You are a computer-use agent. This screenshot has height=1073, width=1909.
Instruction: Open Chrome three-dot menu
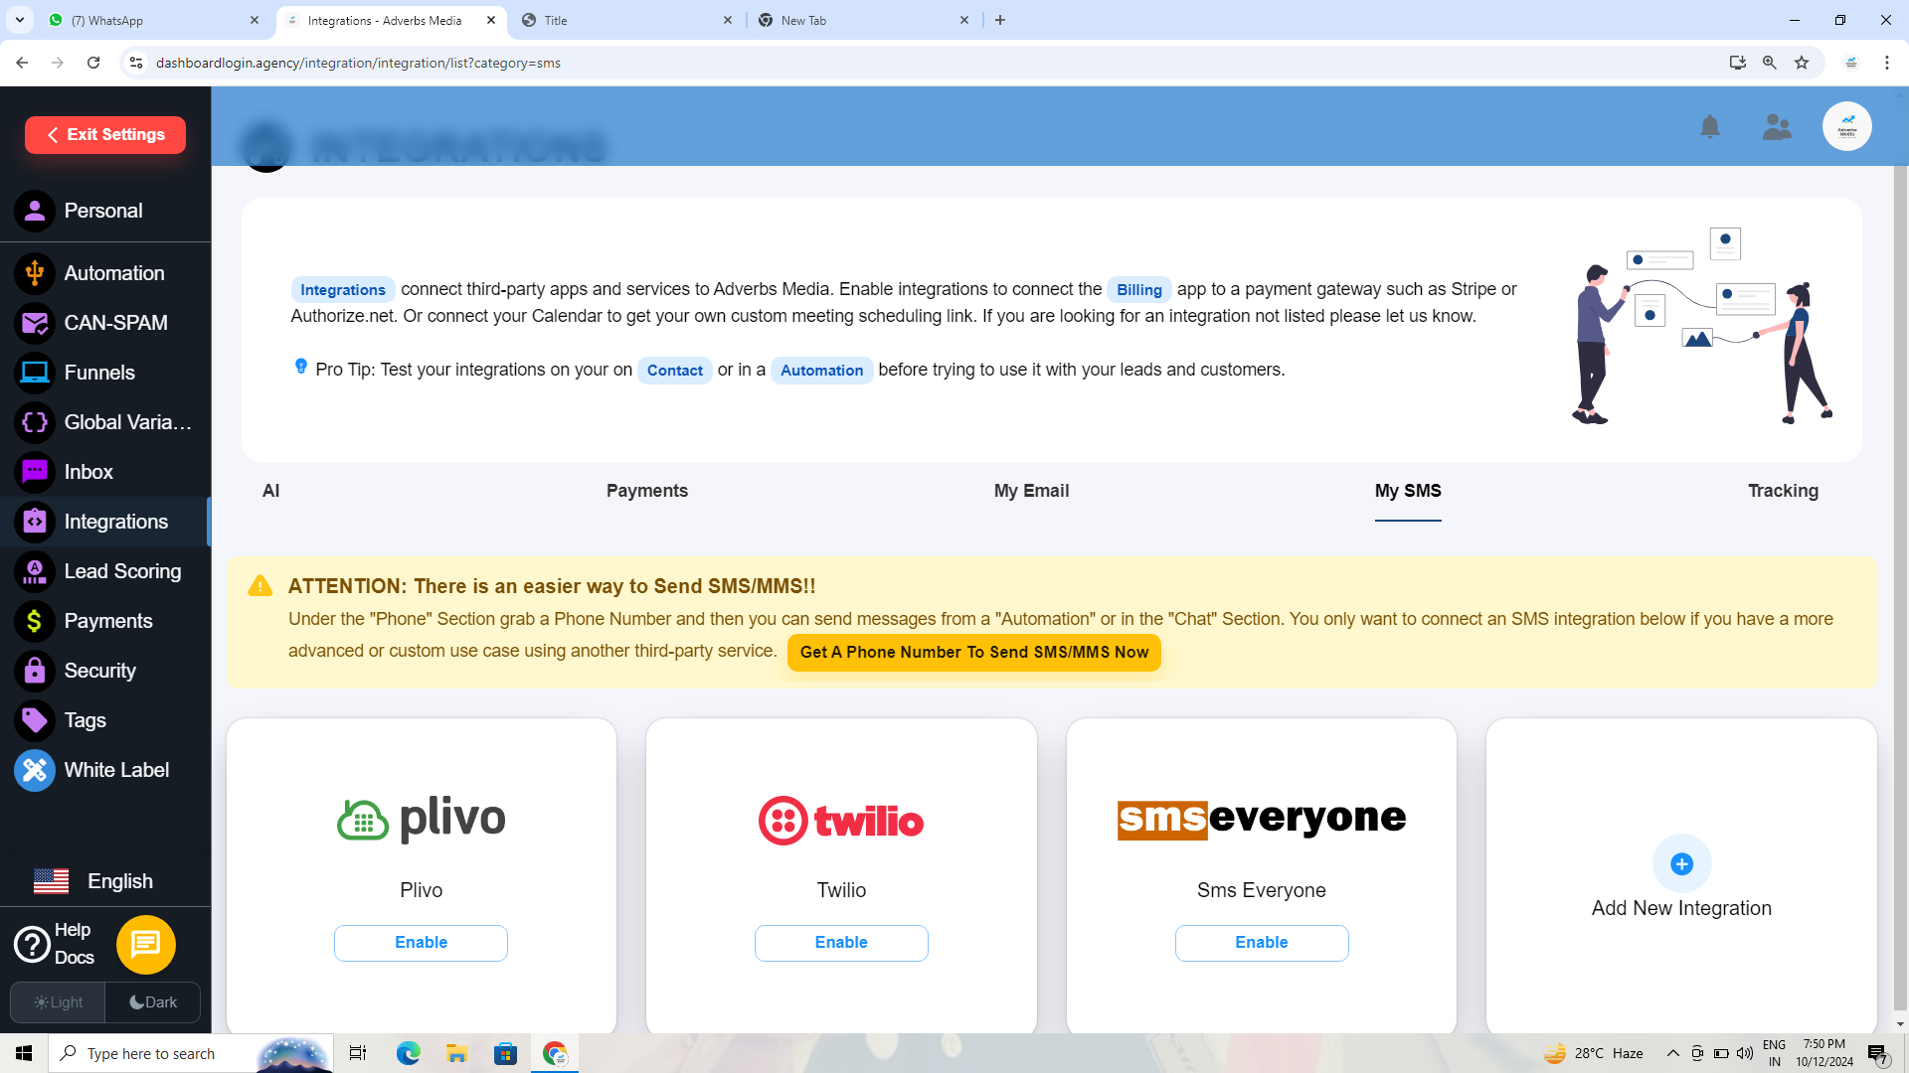pyautogui.click(x=1886, y=63)
